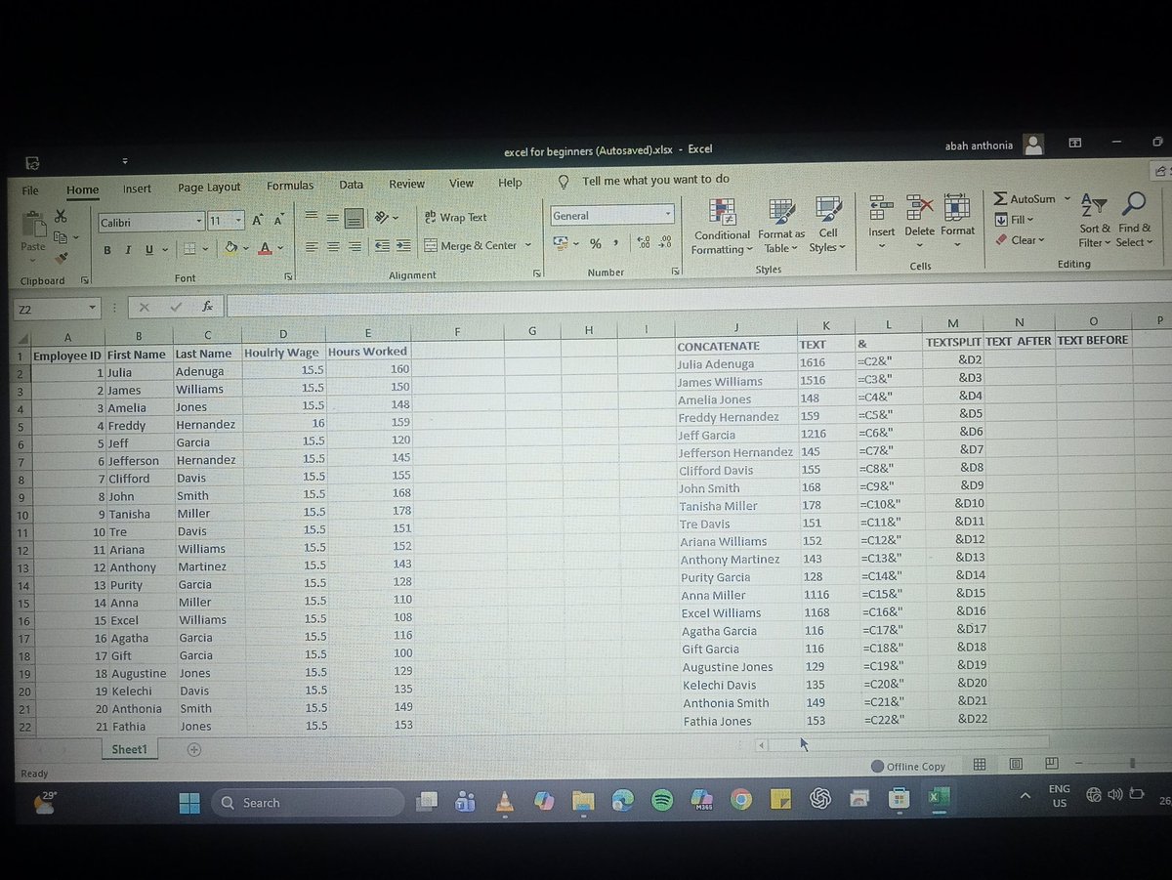Apply Percent Style format
This screenshot has height=880, width=1172.
coord(595,244)
